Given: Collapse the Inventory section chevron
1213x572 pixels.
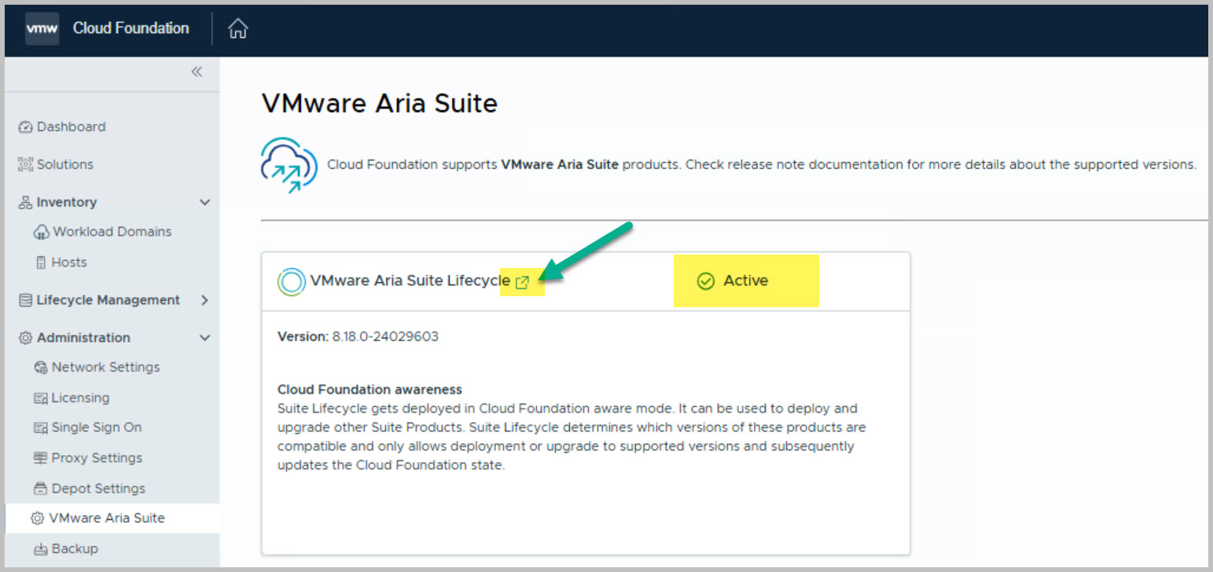Looking at the screenshot, I should click(x=204, y=203).
